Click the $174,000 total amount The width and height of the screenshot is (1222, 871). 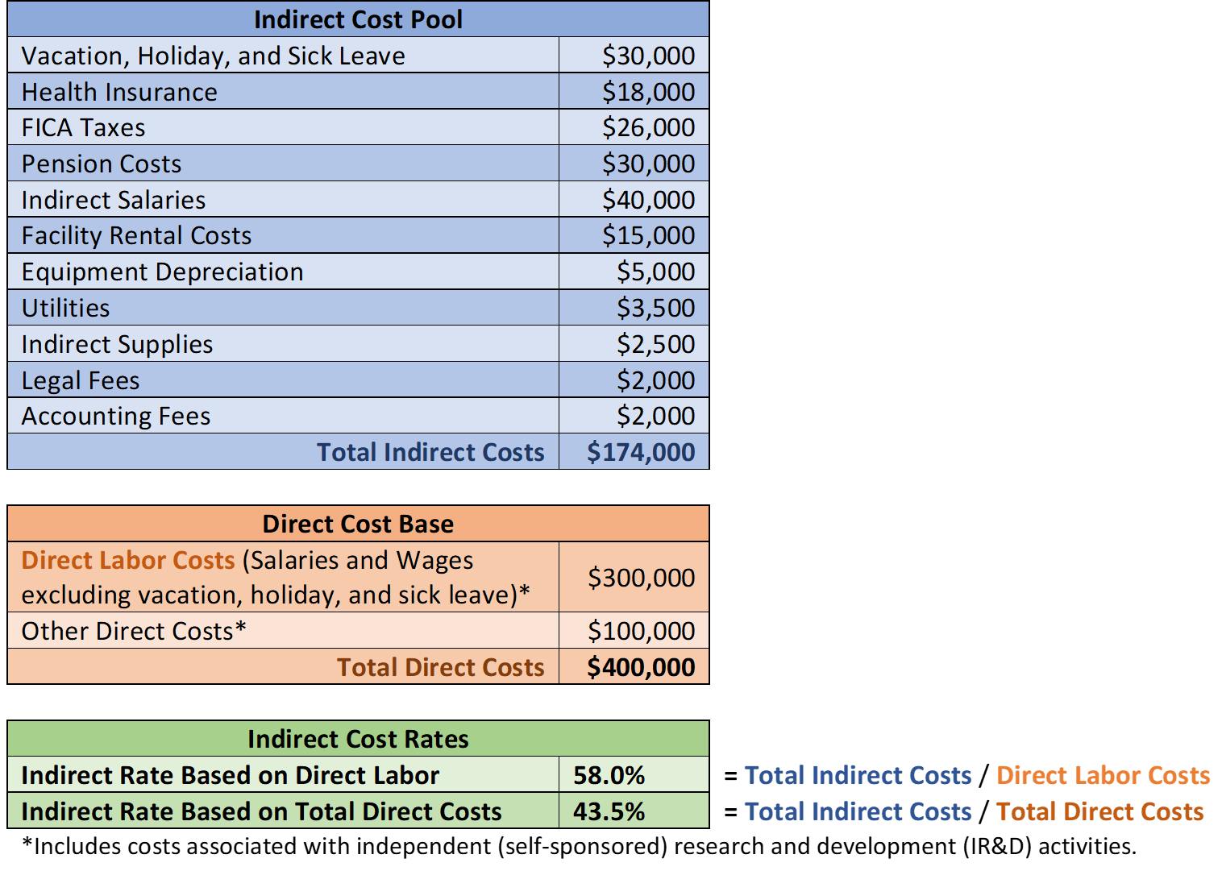click(634, 451)
